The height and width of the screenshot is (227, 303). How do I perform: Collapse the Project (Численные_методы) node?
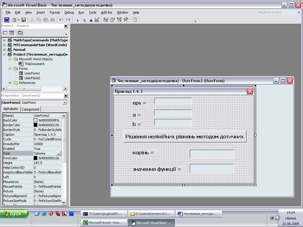coord(4,54)
